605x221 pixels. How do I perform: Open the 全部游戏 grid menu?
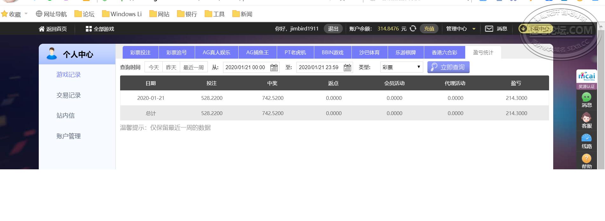89,29
